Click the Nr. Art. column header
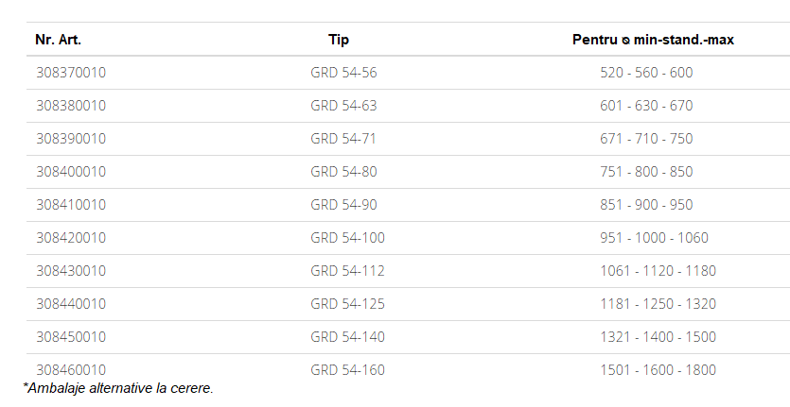 (58, 40)
